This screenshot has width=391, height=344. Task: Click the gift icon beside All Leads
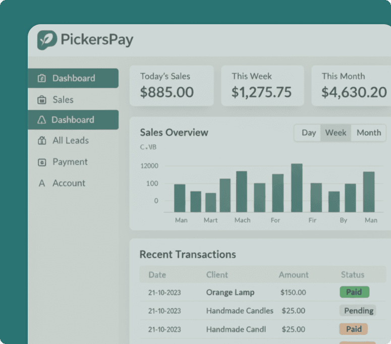coord(42,141)
